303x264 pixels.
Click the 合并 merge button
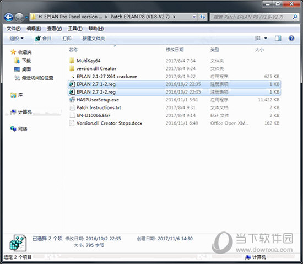pyautogui.click(x=43, y=39)
